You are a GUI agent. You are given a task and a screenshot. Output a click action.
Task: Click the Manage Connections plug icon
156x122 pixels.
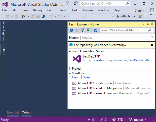click(x=88, y=30)
